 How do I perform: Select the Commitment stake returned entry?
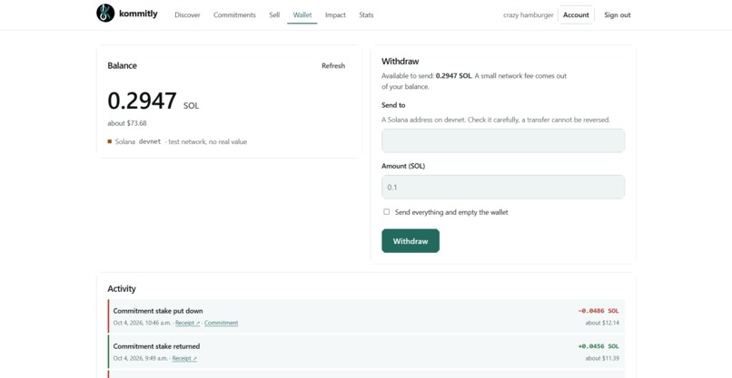pos(366,352)
